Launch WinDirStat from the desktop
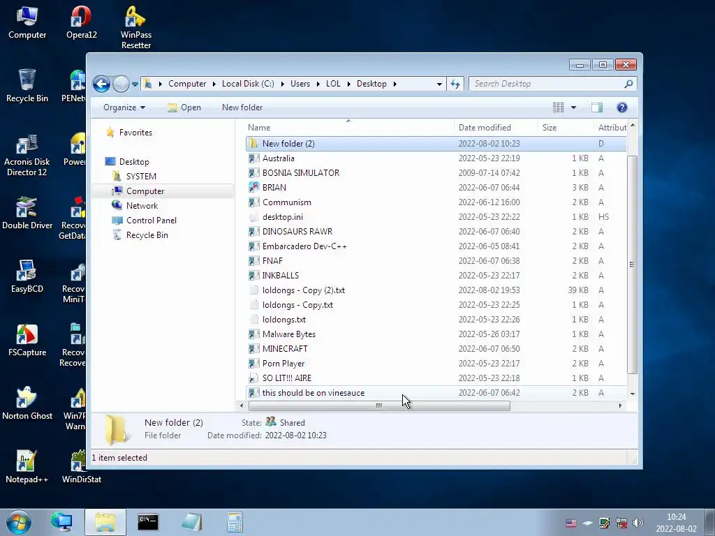715x536 pixels. coord(81,467)
